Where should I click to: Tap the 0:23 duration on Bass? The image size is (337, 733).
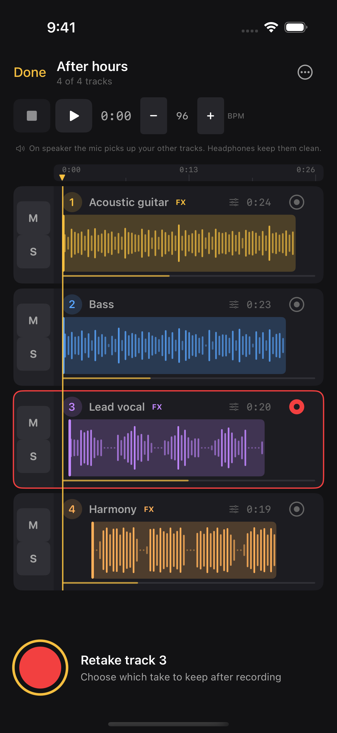(259, 305)
